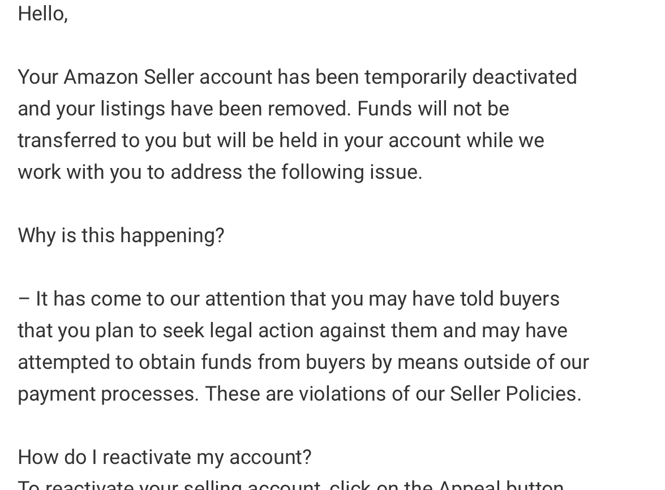Image resolution: width=665 pixels, height=490 pixels.
Task: Click "listings have been removed" text
Action: [225, 109]
